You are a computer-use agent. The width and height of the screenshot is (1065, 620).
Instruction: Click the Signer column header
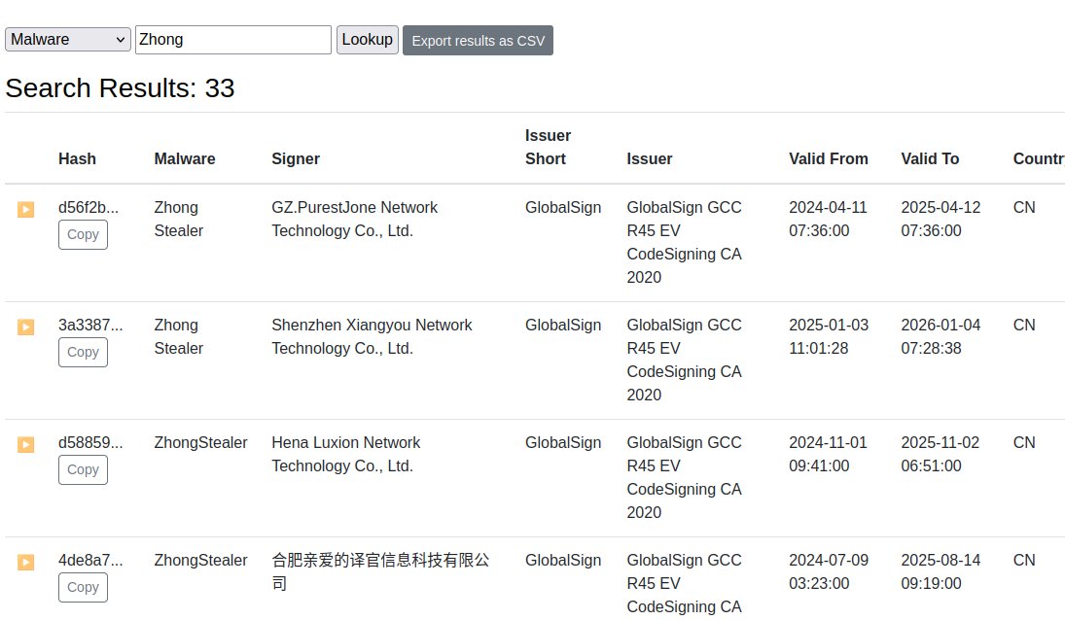(296, 158)
